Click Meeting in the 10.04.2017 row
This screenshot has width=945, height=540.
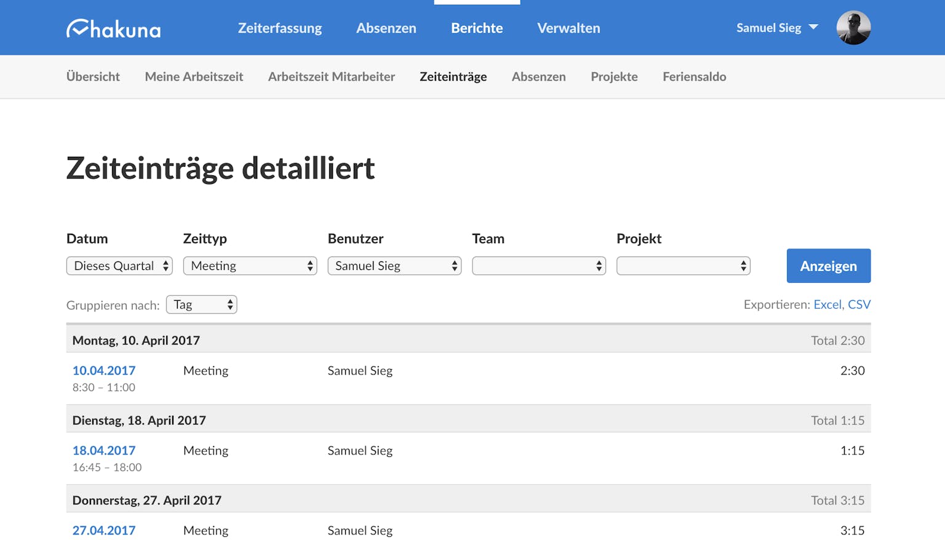(206, 370)
